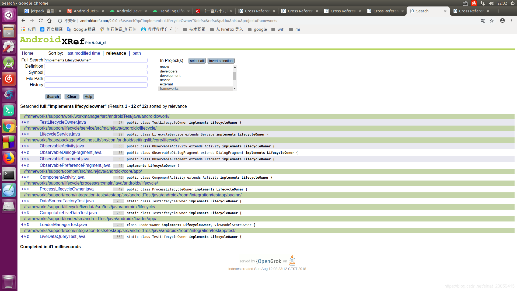Click the Search button

[53, 96]
